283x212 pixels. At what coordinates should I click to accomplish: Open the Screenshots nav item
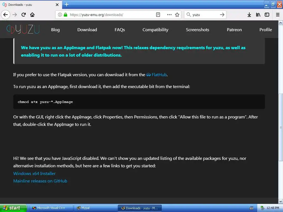tap(197, 30)
